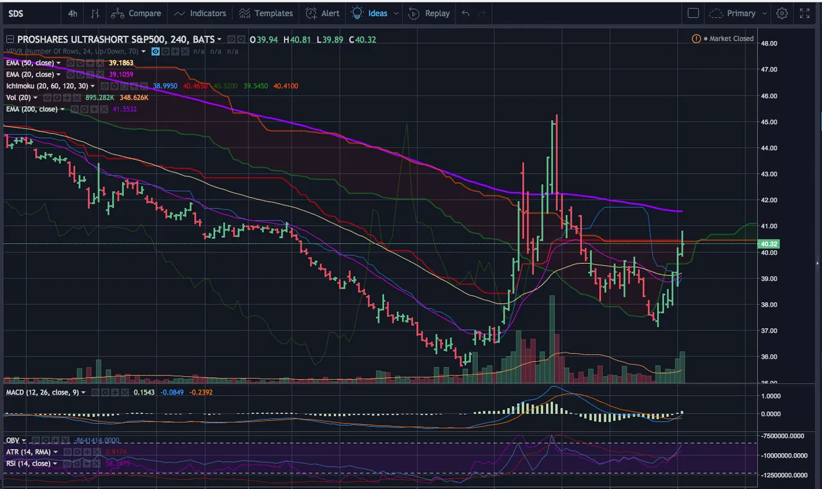Expand the PROSHARES ULTRASHORT symbol dropdown arrow

click(220, 40)
